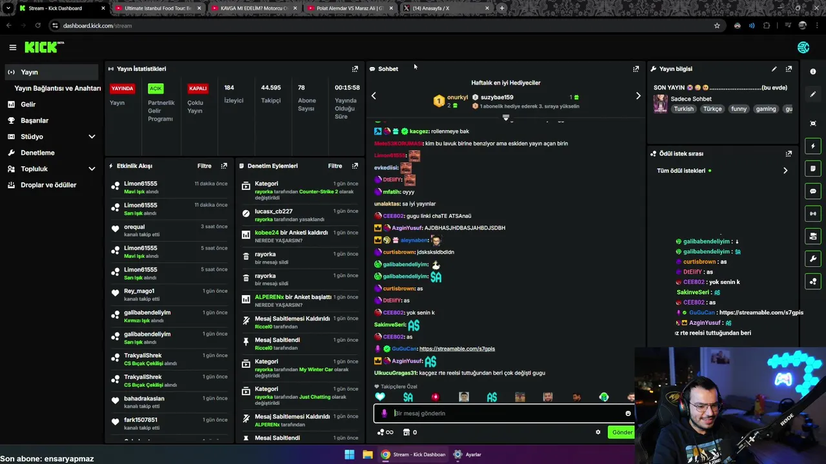
Task: Go to Yayın sidebar item
Action: (x=52, y=72)
